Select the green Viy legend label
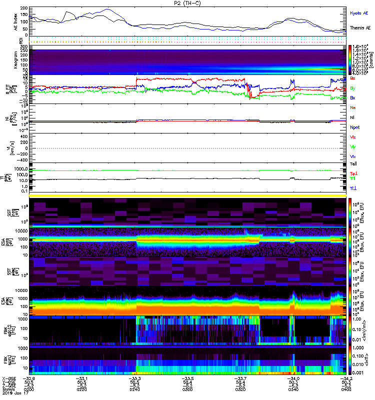Viewport: 375px width, 400px height. point(353,147)
